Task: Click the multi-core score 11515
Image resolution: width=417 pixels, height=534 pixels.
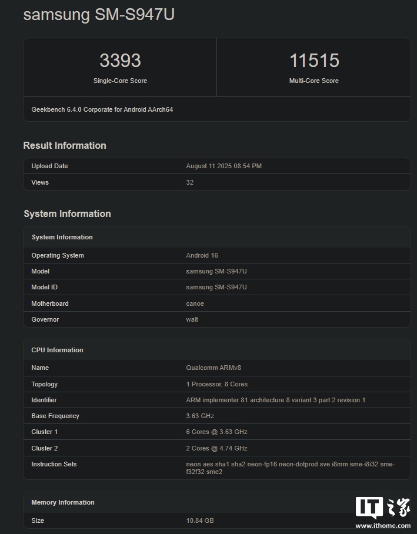Action: [x=314, y=60]
